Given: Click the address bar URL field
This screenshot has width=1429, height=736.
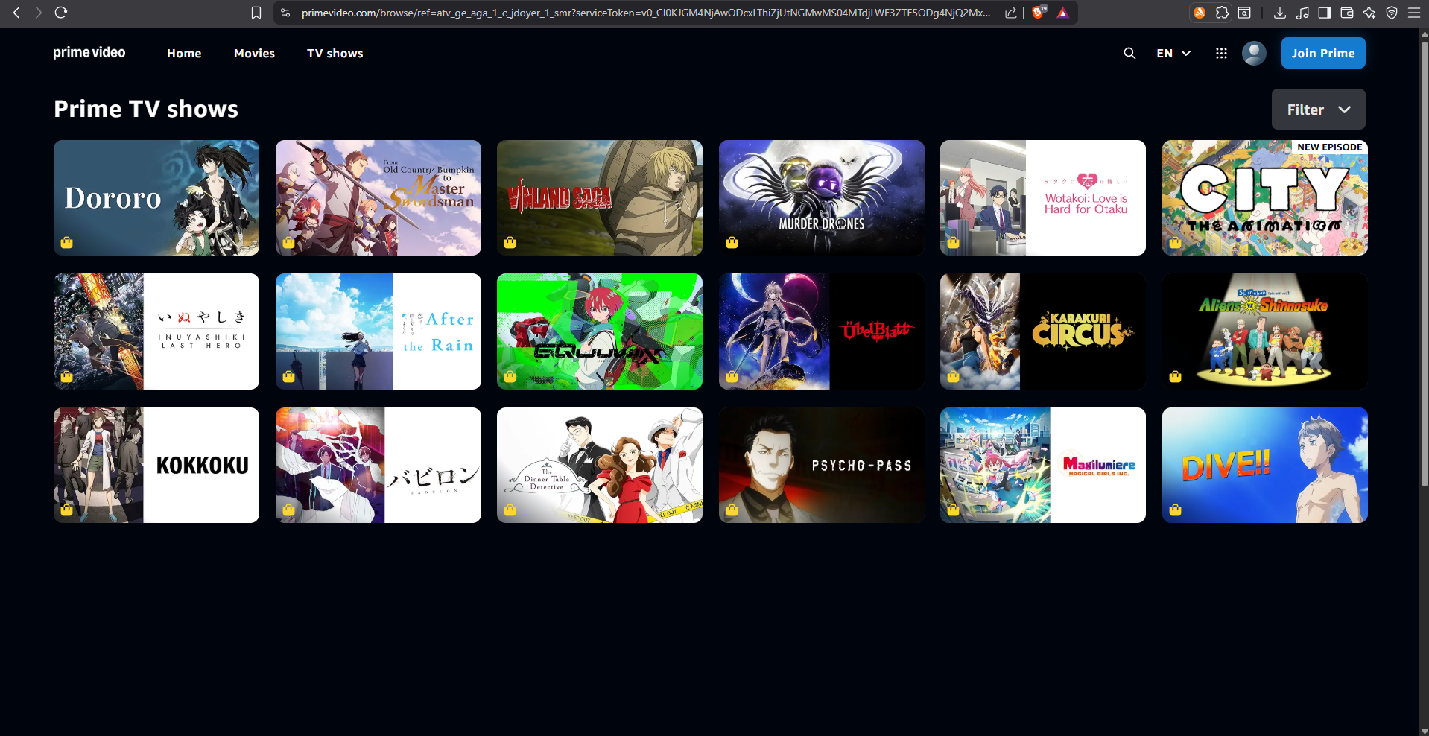Looking at the screenshot, I should tap(646, 13).
